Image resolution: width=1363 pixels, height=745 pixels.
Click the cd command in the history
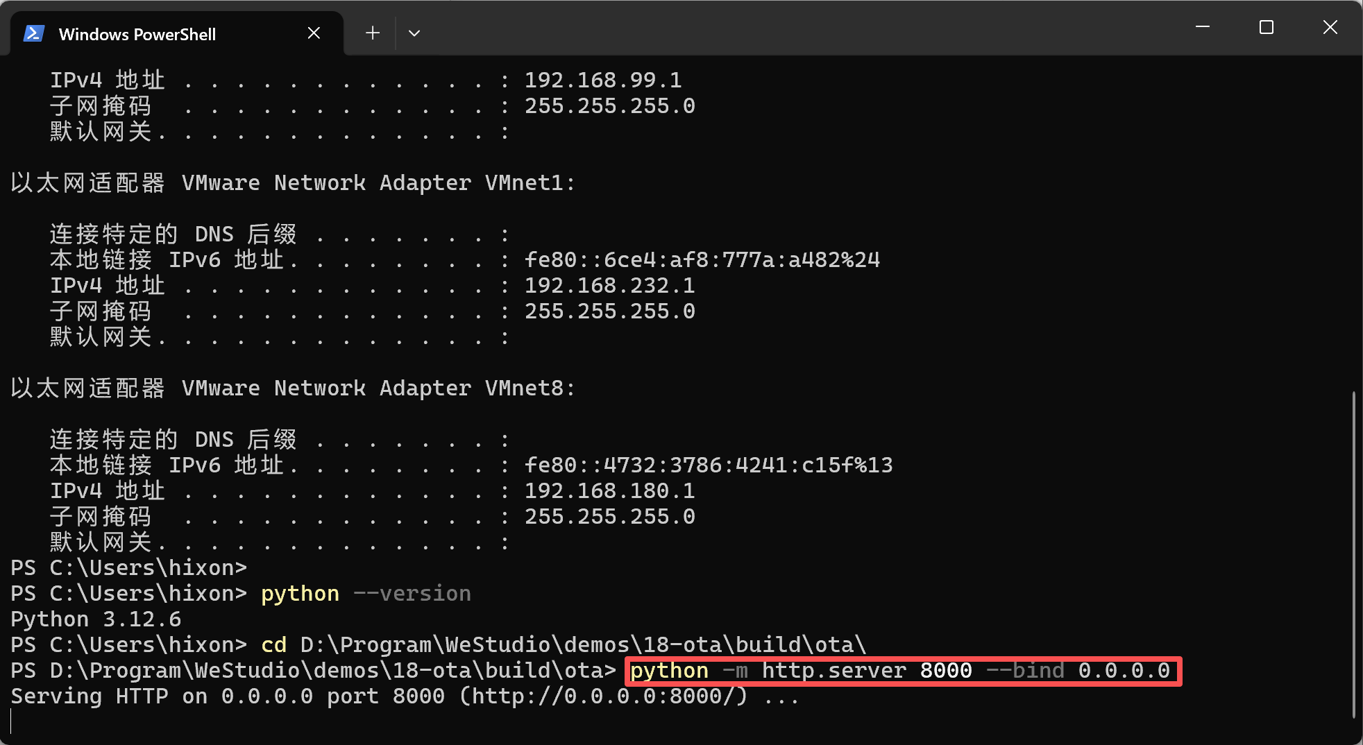coord(273,644)
